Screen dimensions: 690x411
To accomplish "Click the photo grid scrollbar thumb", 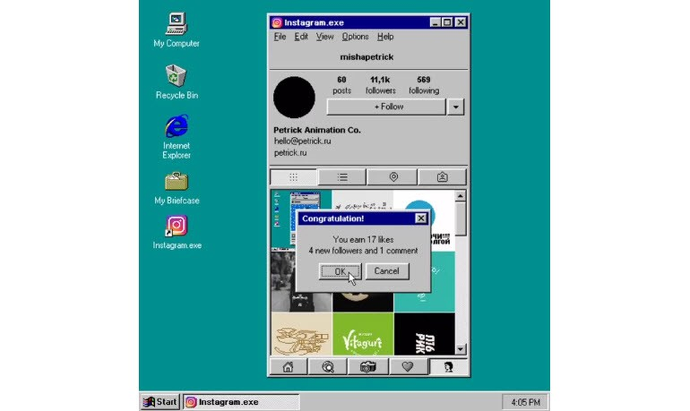I will 461,218.
